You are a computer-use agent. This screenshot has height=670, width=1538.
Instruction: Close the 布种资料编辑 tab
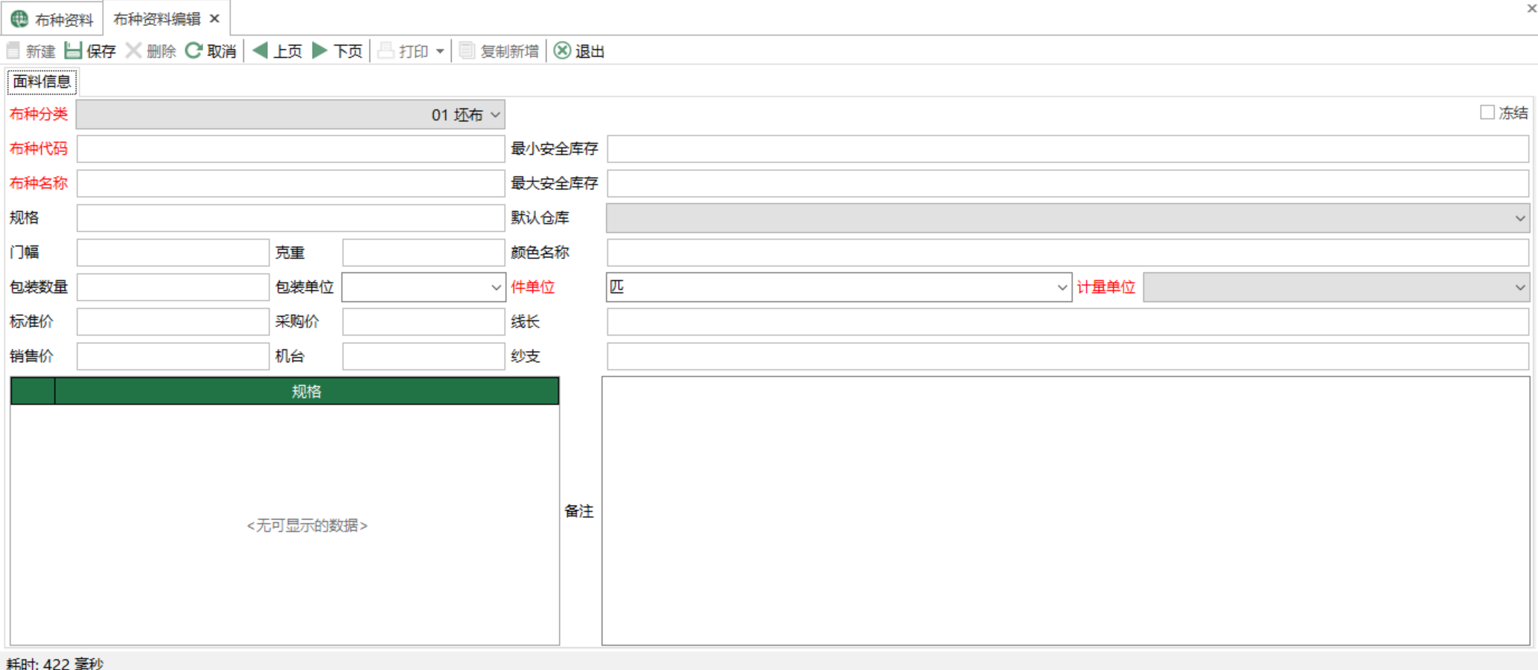pyautogui.click(x=214, y=19)
